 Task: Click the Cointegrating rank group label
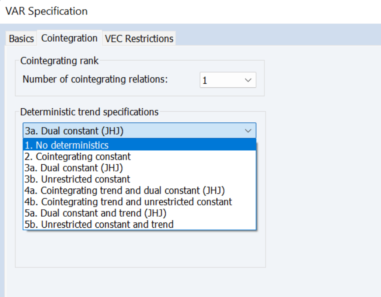(x=59, y=61)
